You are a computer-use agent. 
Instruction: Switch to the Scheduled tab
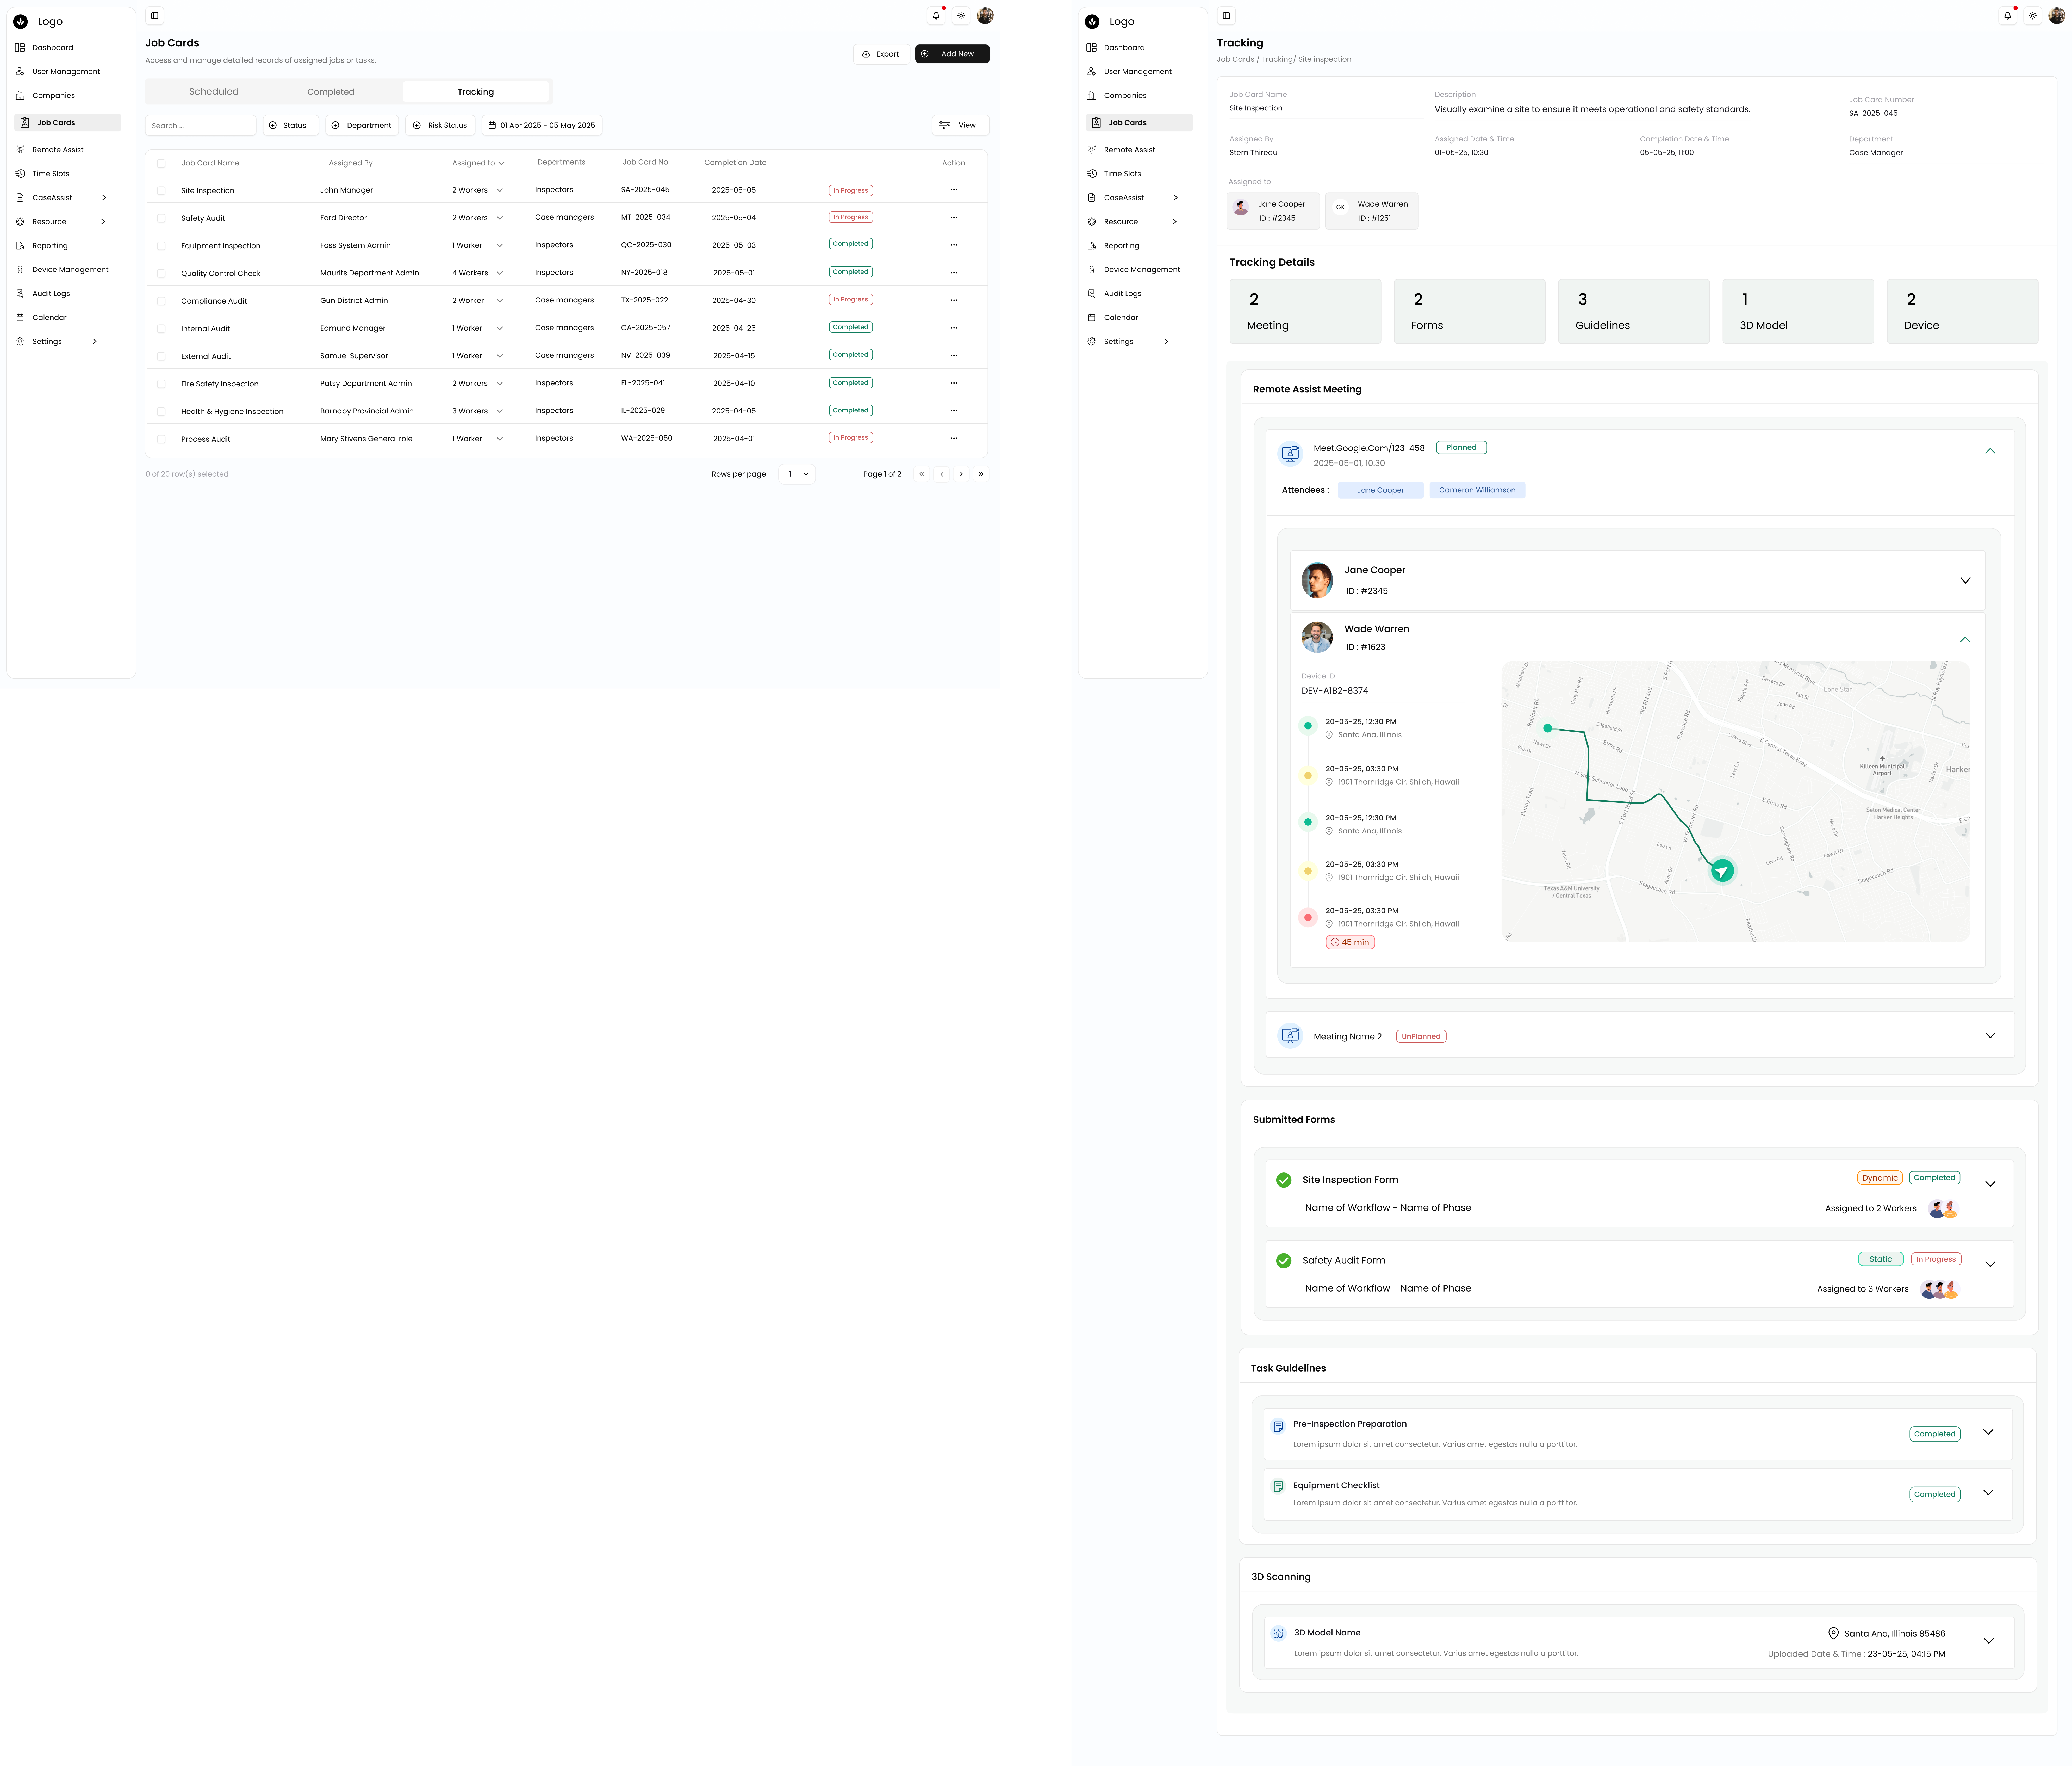click(x=214, y=92)
